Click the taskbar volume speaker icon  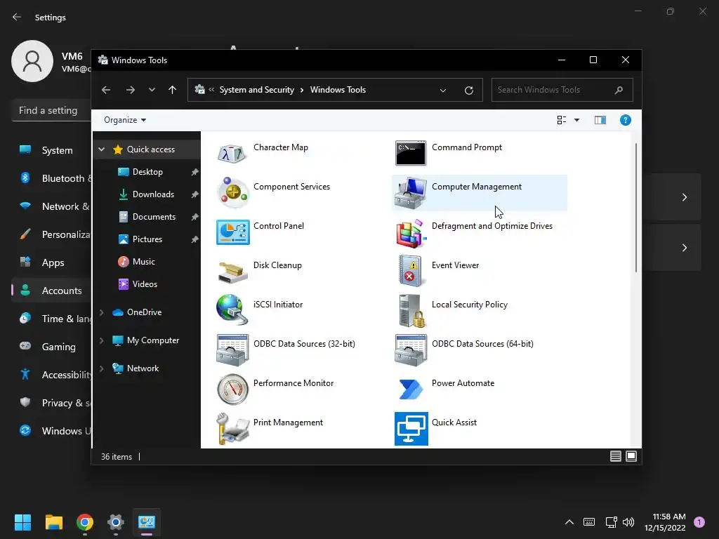click(x=628, y=522)
